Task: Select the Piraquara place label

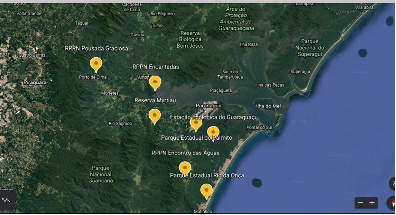Action: pyautogui.click(x=35, y=82)
